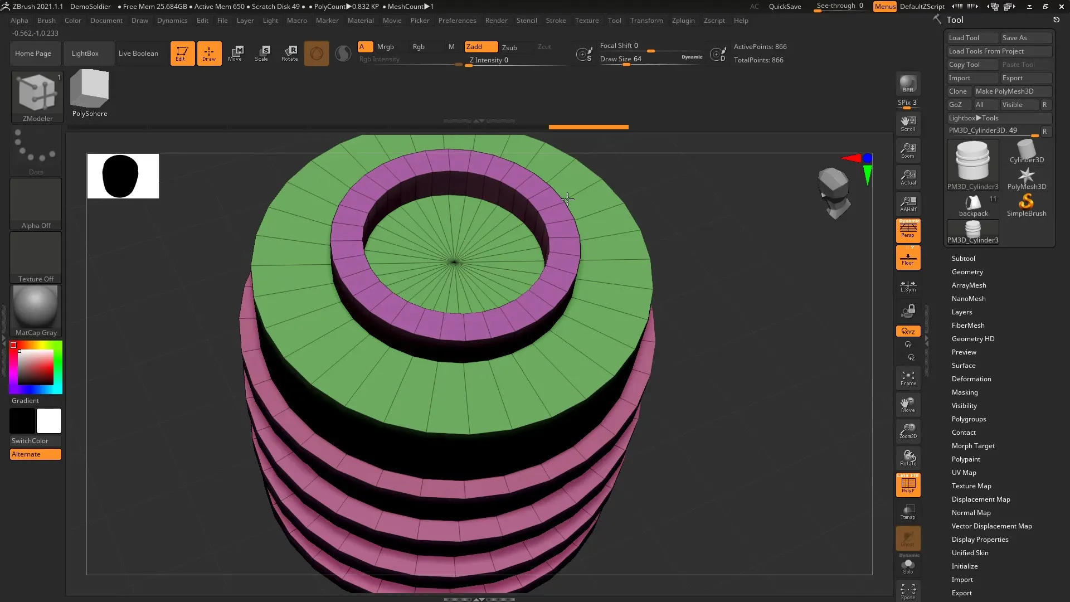Pick a color in the color picker square

coord(36,367)
